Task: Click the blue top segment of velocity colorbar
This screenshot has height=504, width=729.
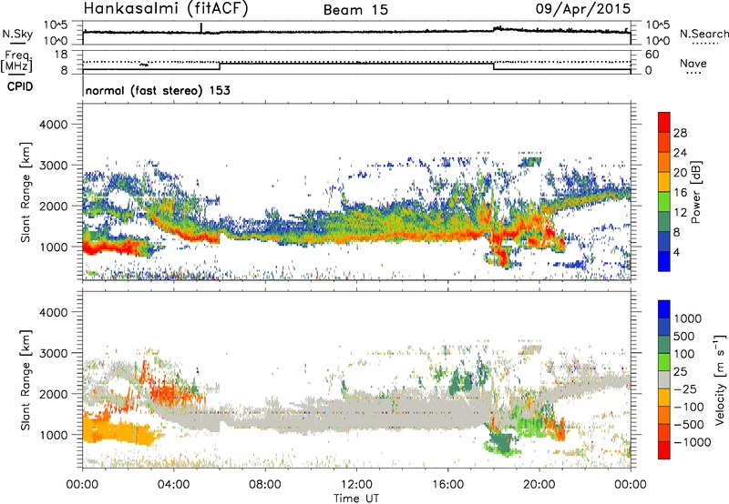Action: (x=664, y=309)
